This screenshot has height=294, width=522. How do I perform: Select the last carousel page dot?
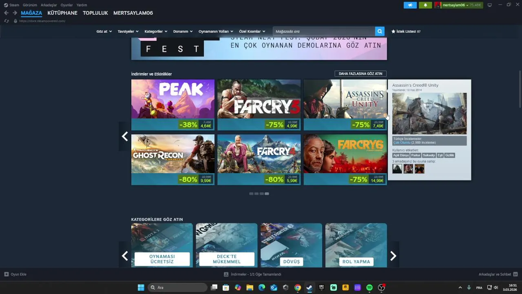tap(267, 194)
